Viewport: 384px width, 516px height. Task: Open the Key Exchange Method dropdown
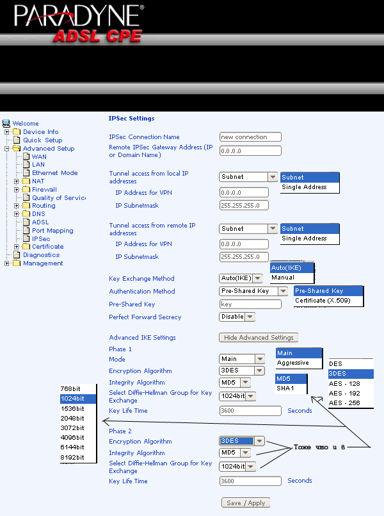[241, 278]
